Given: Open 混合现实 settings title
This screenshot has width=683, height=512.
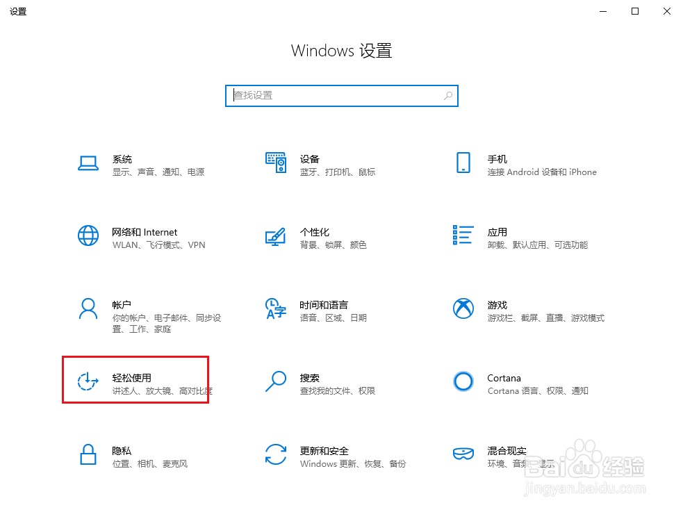Looking at the screenshot, I should click(507, 451).
